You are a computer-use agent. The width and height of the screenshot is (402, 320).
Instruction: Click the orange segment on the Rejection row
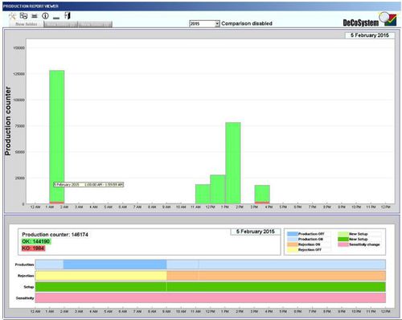coord(277,276)
